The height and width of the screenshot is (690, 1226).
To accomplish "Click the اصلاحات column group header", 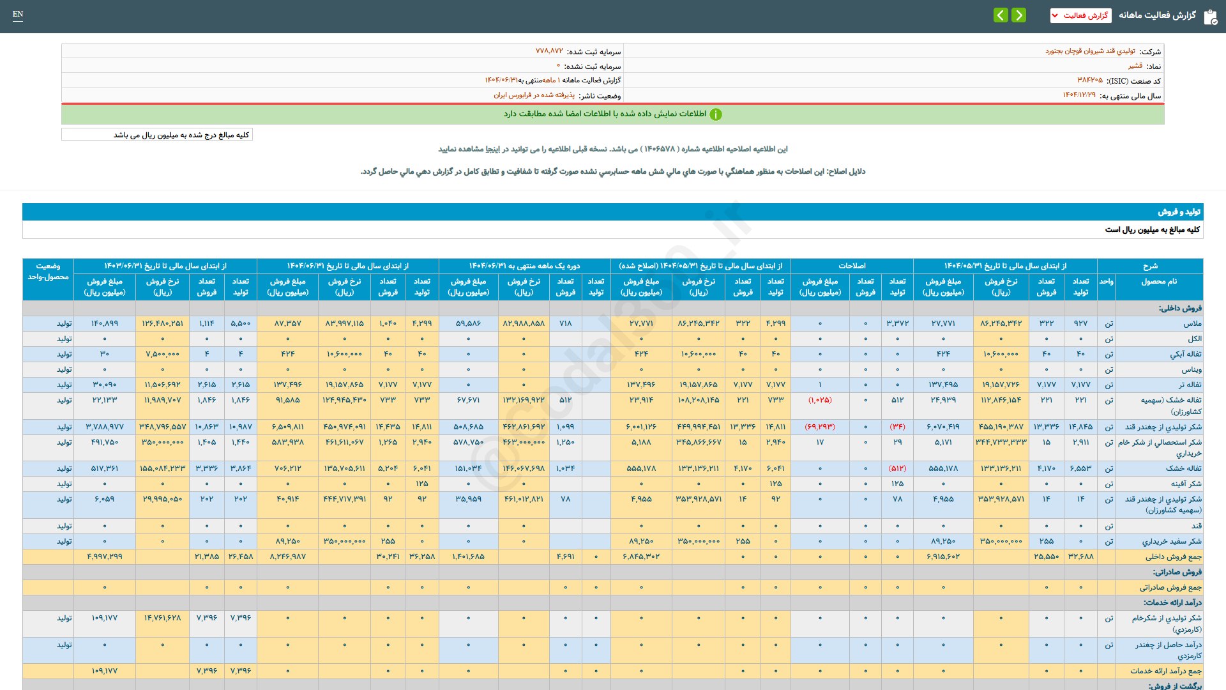I will click(852, 266).
